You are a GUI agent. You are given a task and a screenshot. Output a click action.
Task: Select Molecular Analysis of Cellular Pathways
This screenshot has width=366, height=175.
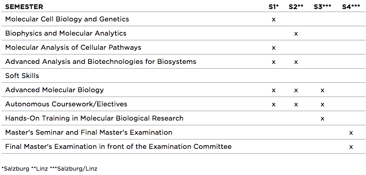point(73,48)
